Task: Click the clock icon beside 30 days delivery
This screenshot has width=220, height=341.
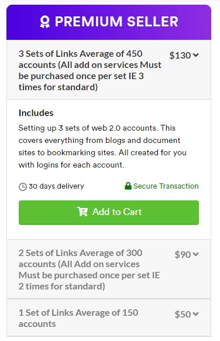Action: pyautogui.click(x=23, y=186)
